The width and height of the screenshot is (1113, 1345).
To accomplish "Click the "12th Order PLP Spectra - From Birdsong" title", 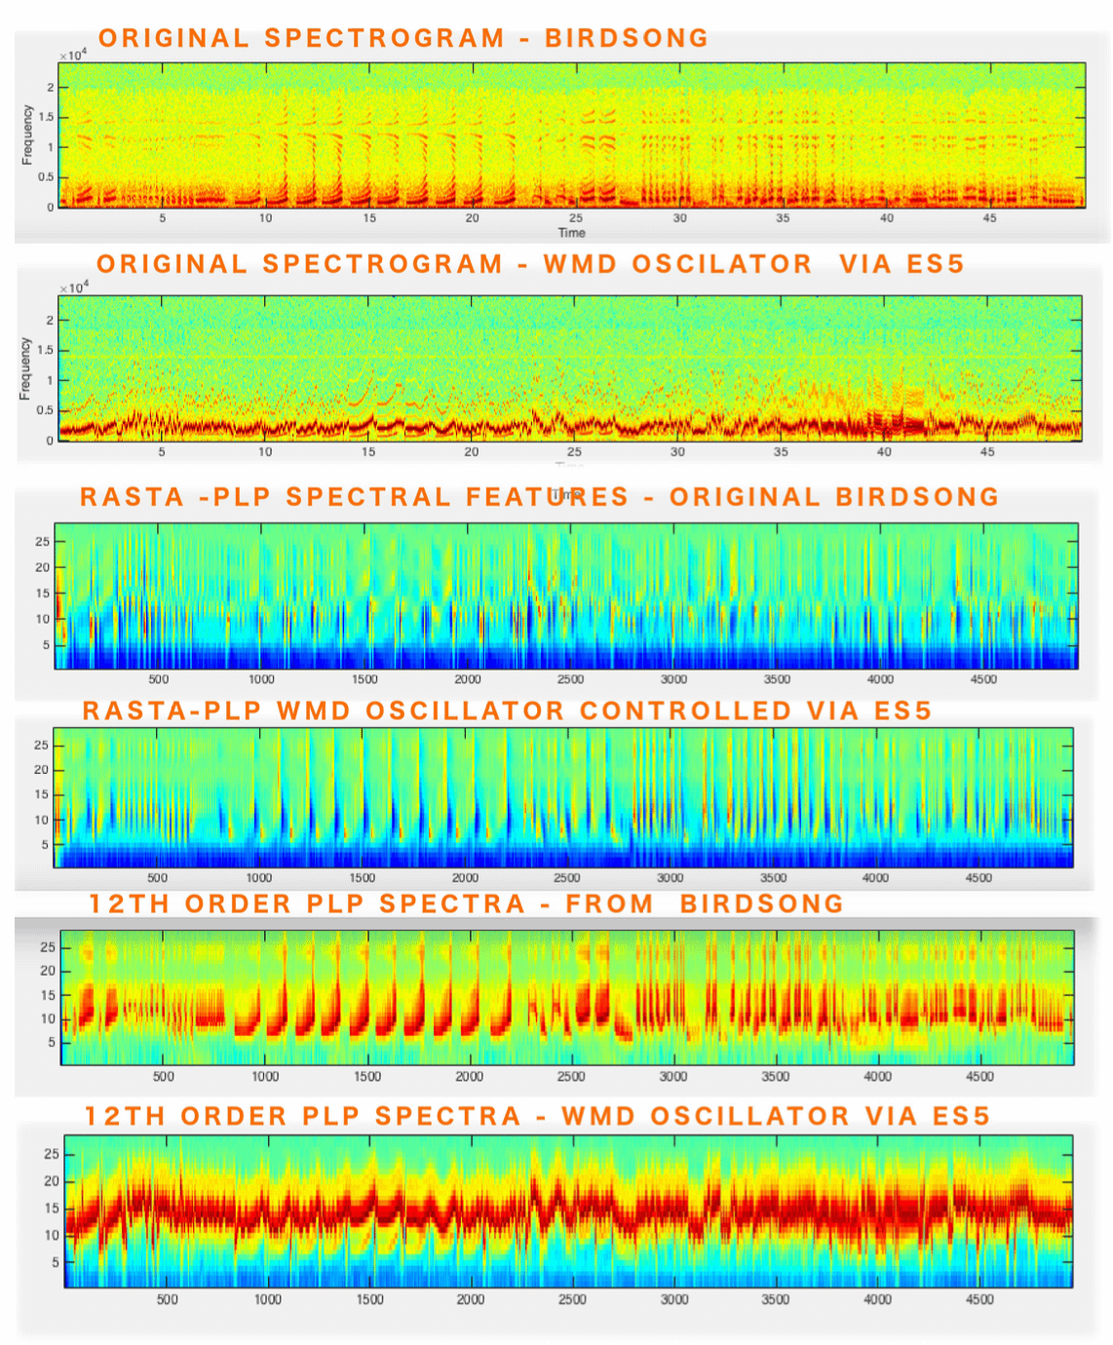I will click(x=466, y=903).
